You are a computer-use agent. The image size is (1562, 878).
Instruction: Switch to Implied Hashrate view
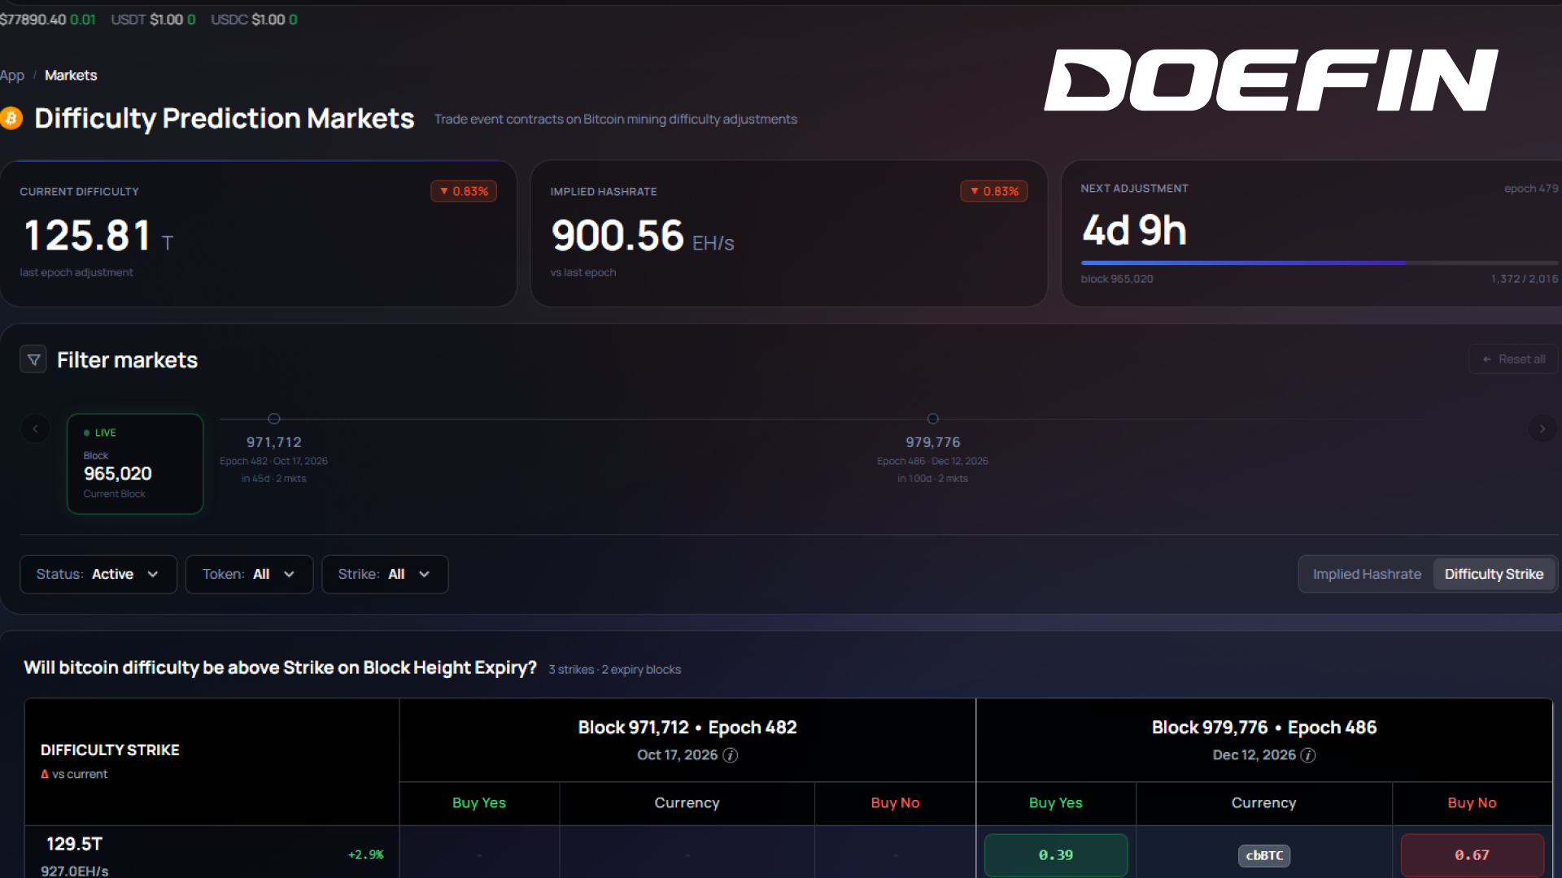pos(1367,574)
